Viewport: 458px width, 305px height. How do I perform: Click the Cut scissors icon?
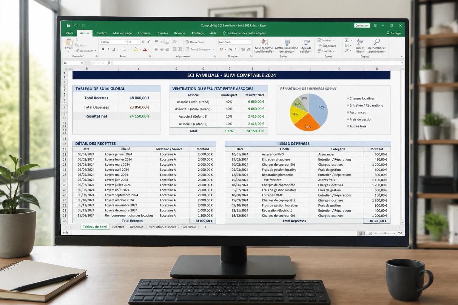click(77, 40)
